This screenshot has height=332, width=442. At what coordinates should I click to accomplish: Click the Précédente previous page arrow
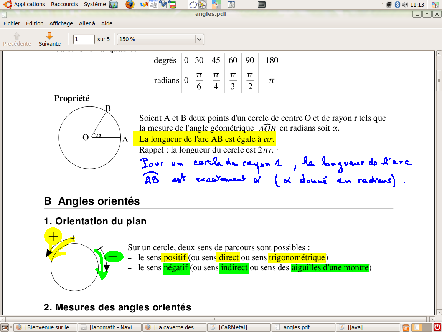coord(17,39)
